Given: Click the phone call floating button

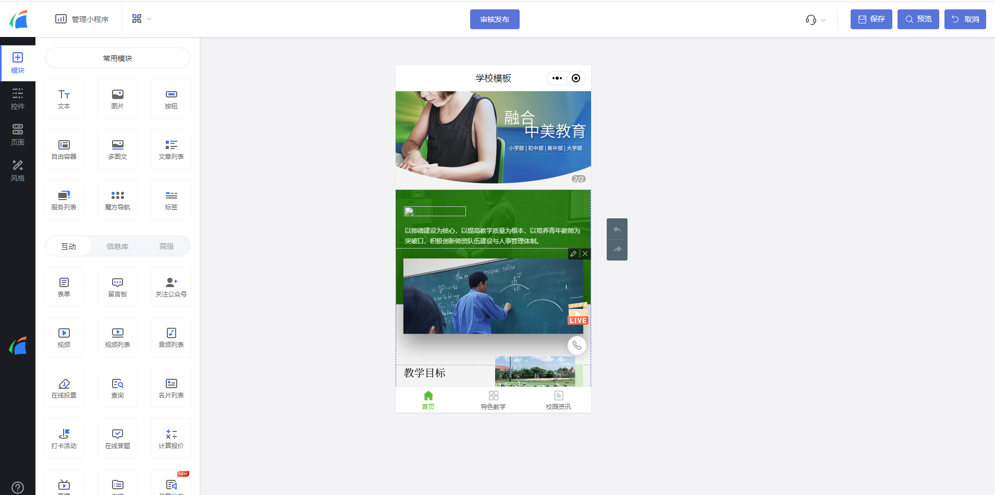Looking at the screenshot, I should pos(577,345).
